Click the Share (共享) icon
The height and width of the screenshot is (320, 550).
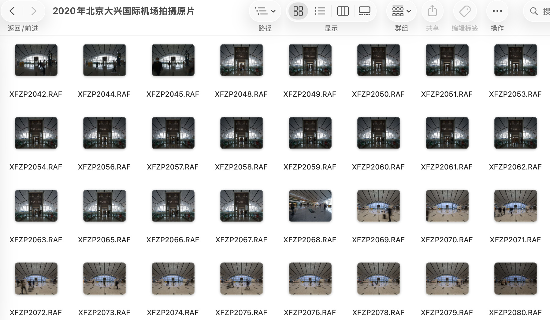(432, 11)
